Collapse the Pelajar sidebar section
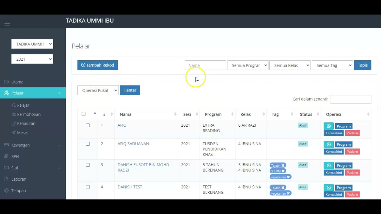The height and width of the screenshot is (214, 381). (33, 93)
